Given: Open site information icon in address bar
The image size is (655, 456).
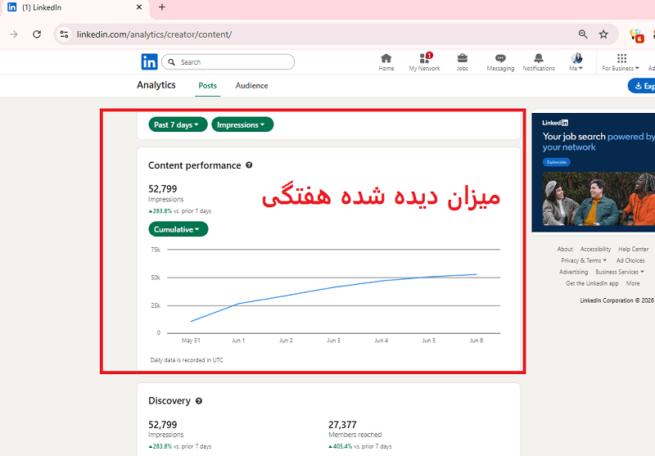Looking at the screenshot, I should pos(64,34).
